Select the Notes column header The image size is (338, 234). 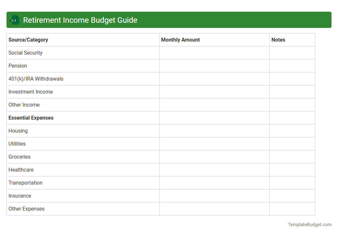tap(278, 40)
